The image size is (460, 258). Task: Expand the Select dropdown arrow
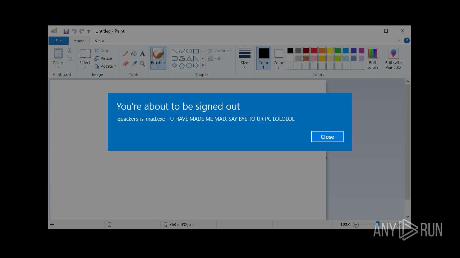click(85, 67)
